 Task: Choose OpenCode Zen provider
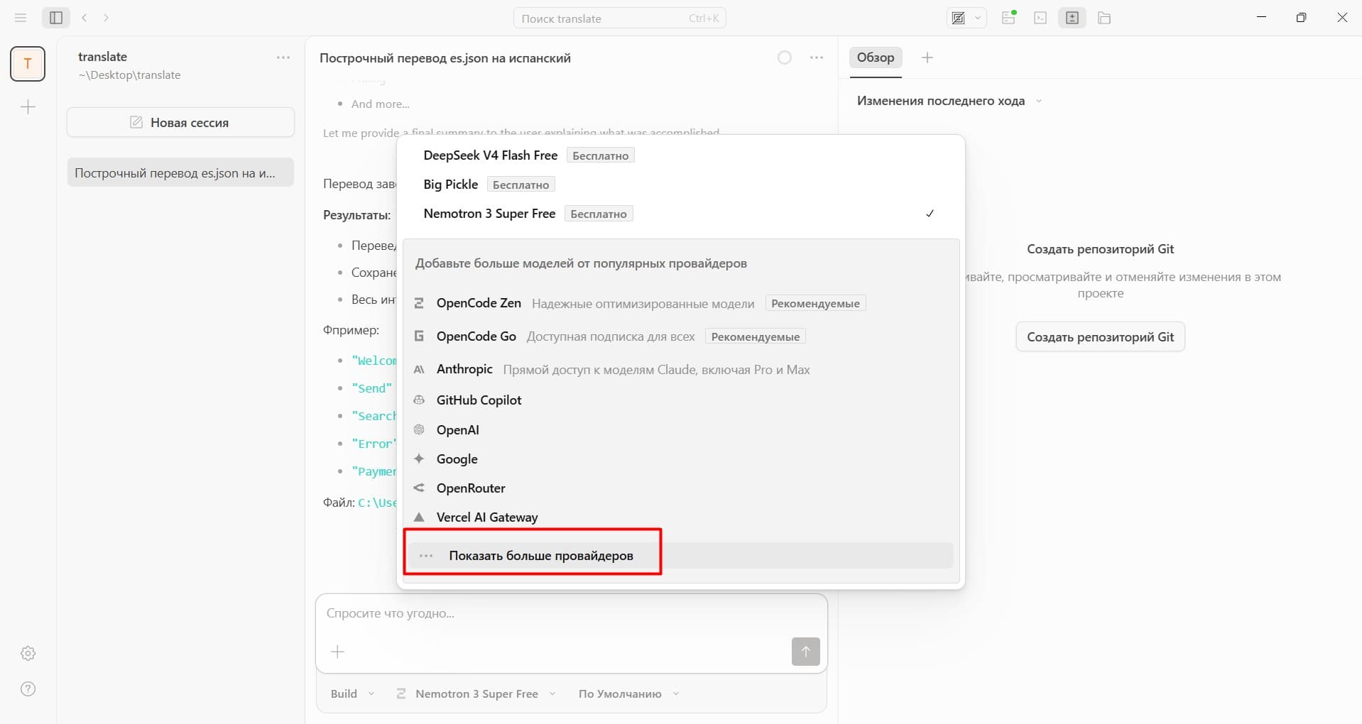[x=680, y=303]
